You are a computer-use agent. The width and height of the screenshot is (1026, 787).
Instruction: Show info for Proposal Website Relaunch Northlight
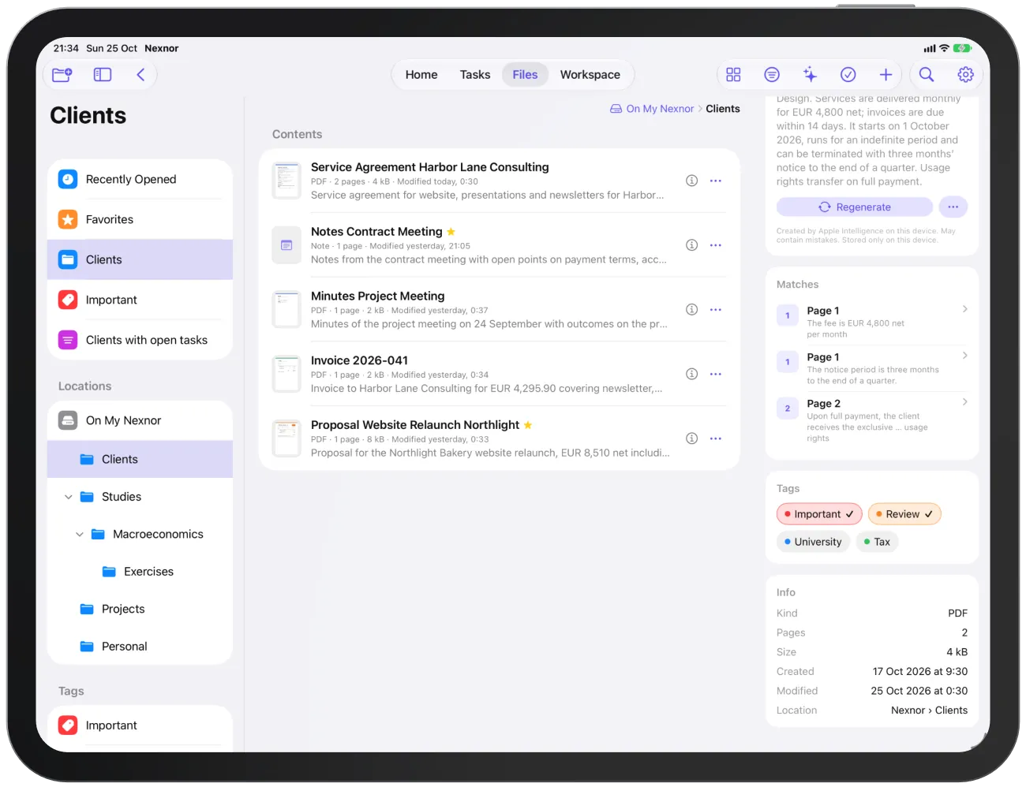click(x=691, y=438)
